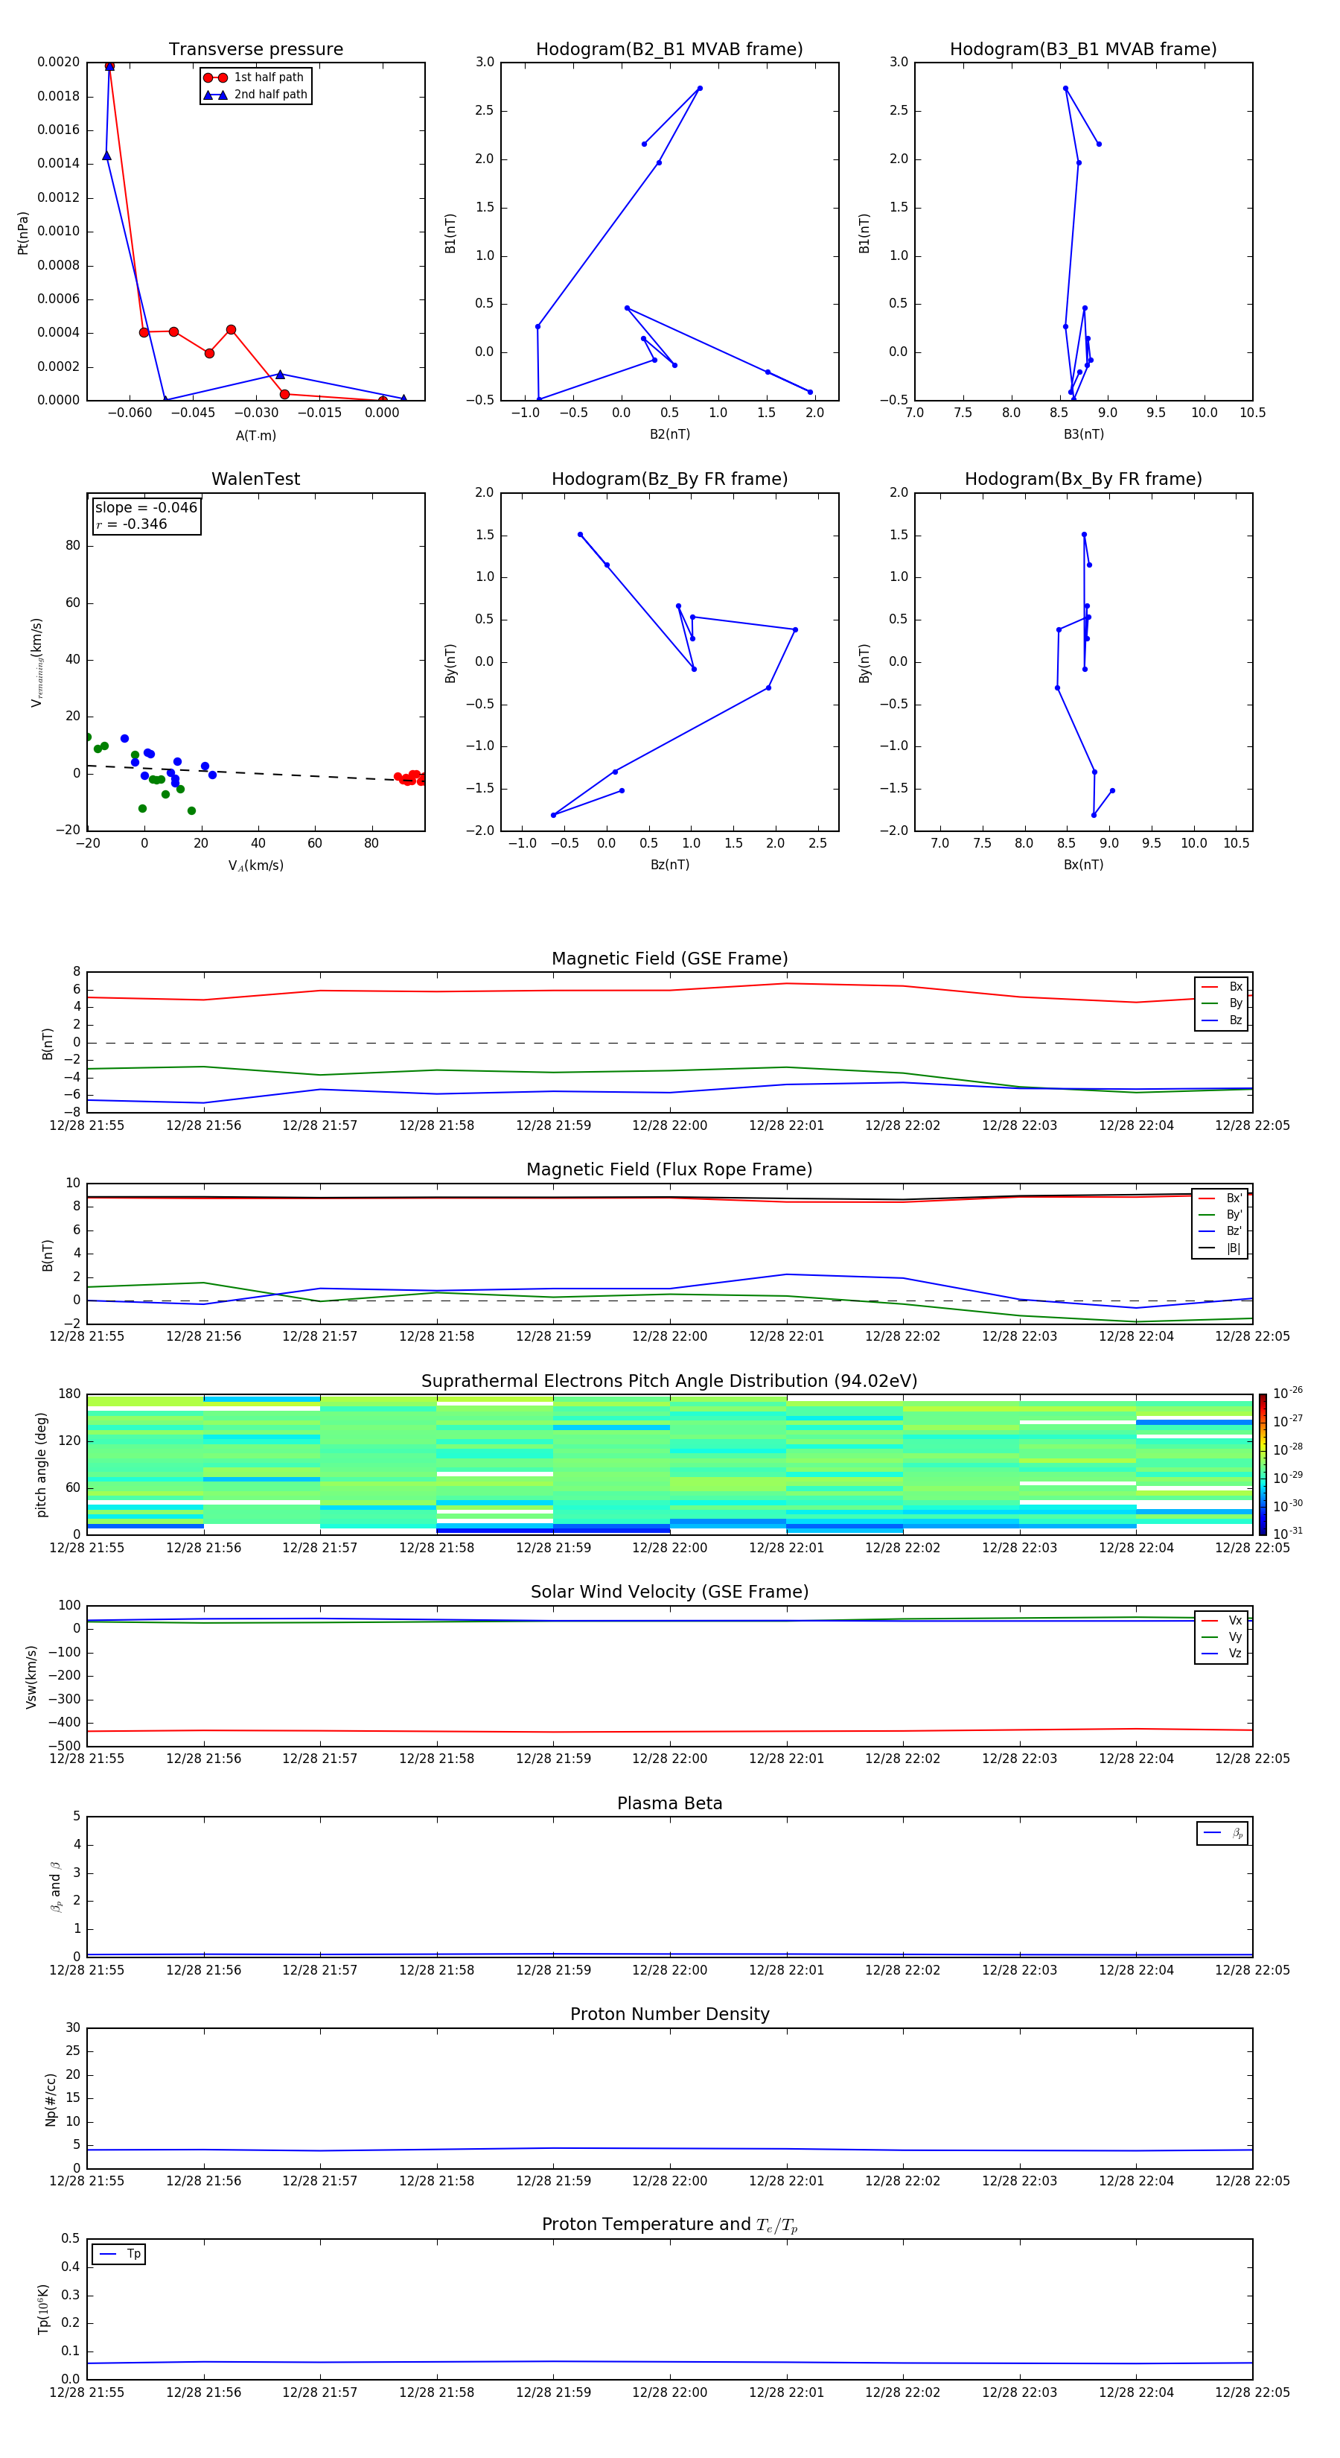
Task: Click the Vx entry in velocity legend
Action: coord(1222,1620)
